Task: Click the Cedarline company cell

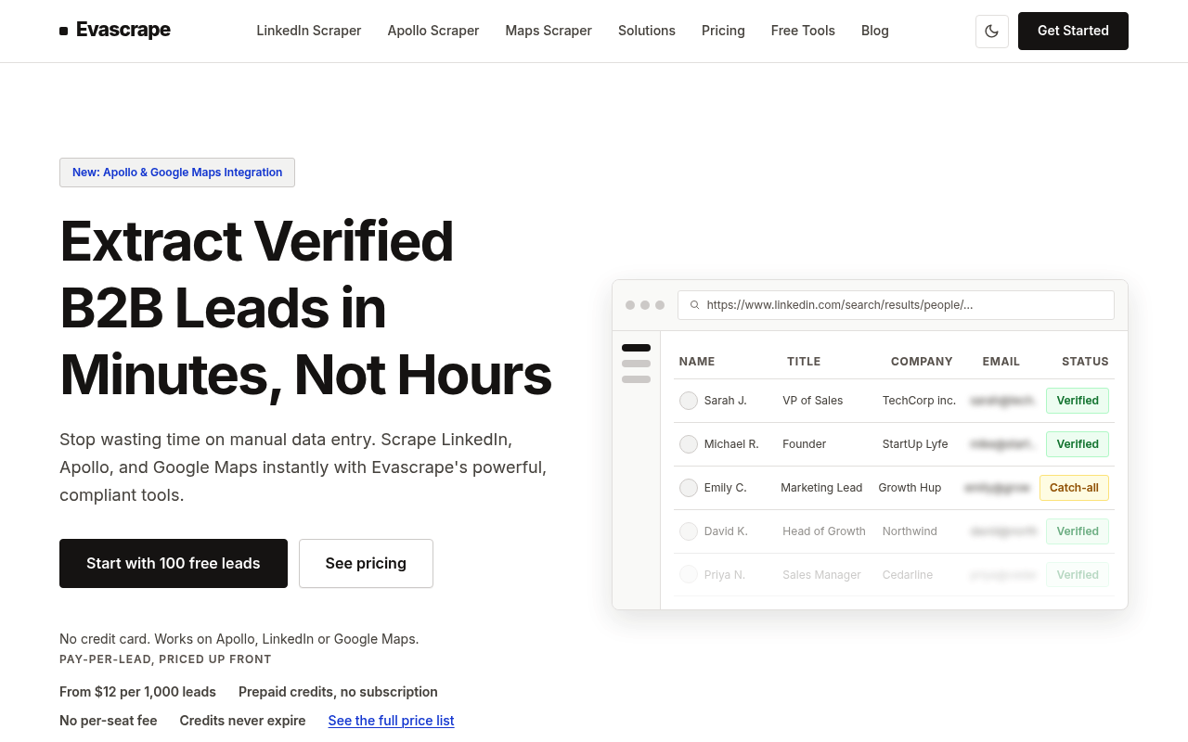Action: [x=908, y=575]
